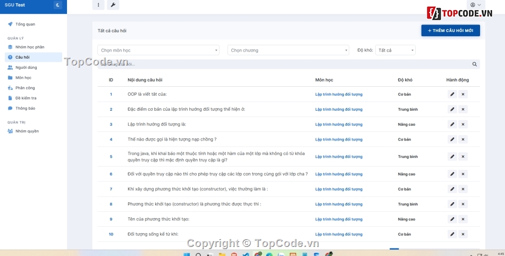Click 'SGU Test' logo title

15,5
